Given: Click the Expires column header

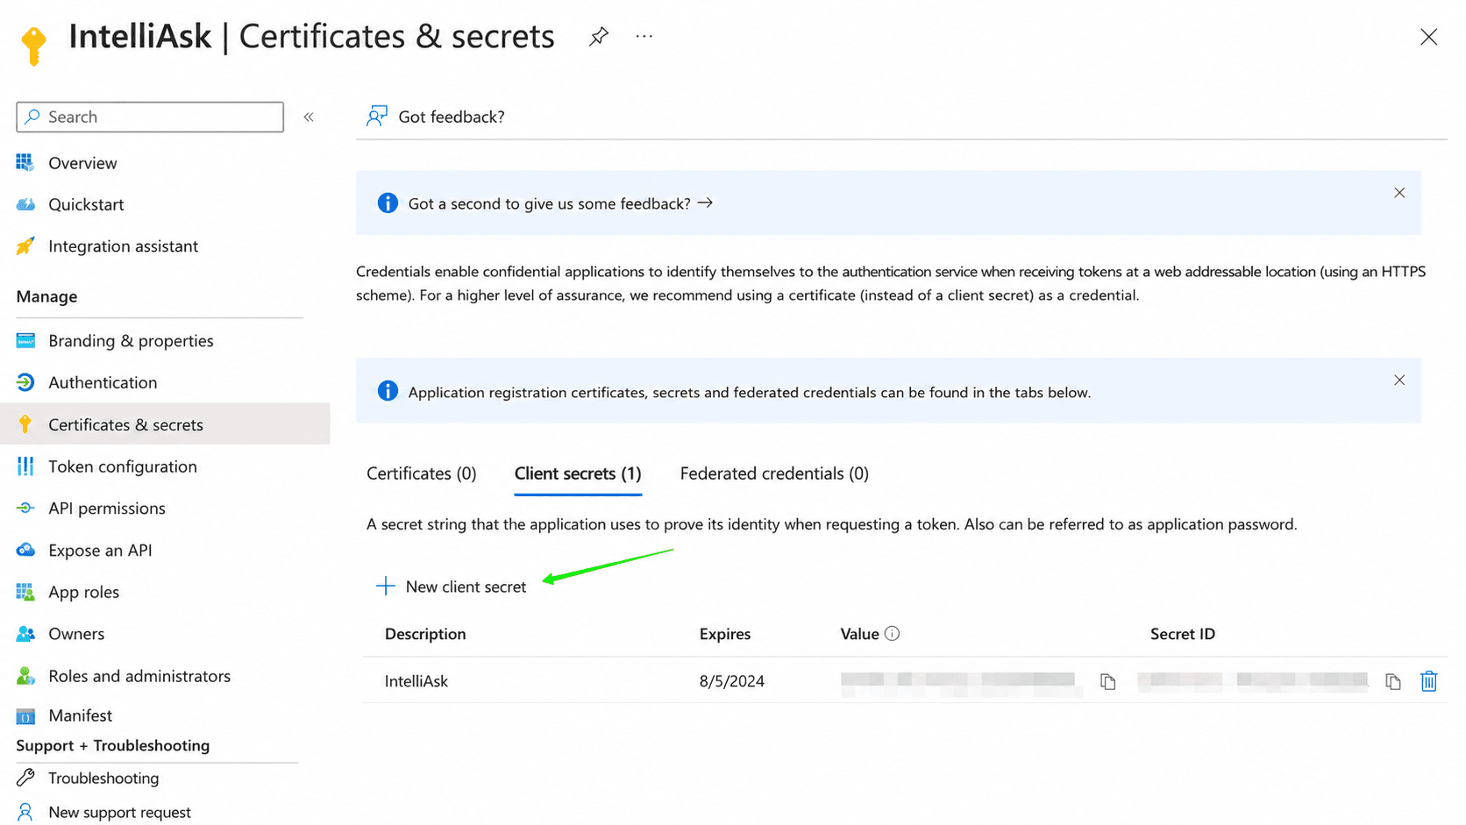Looking at the screenshot, I should point(725,634).
